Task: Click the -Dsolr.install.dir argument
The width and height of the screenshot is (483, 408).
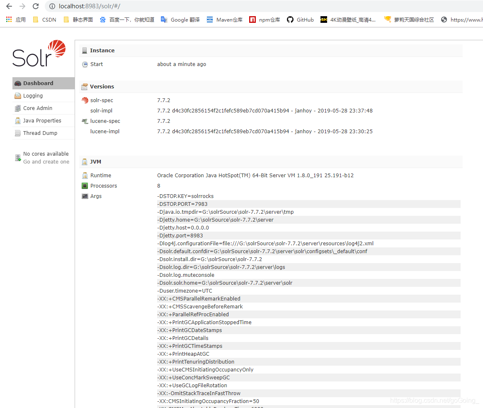Action: click(209, 259)
